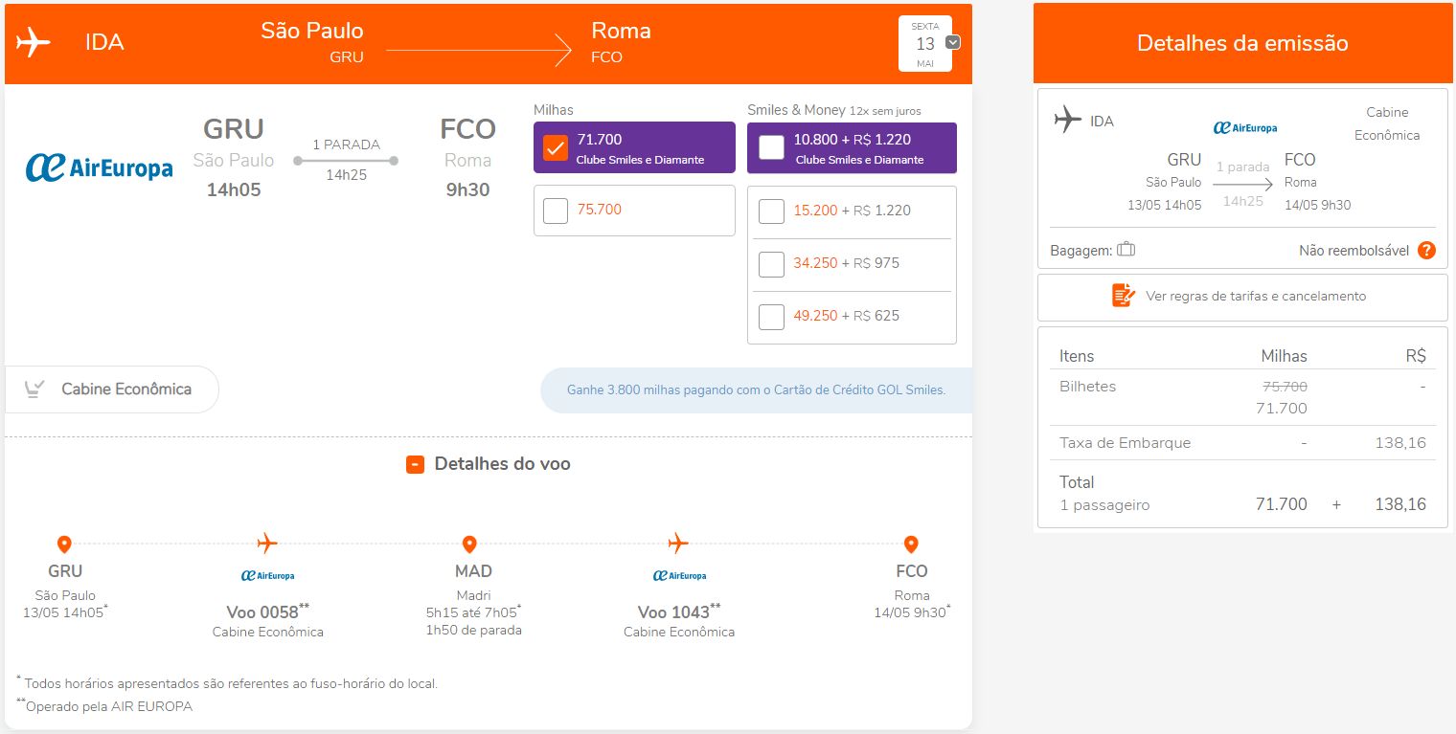Click the fare rules document icon
Viewport: 1456px width, 734px height.
[x=1124, y=296]
